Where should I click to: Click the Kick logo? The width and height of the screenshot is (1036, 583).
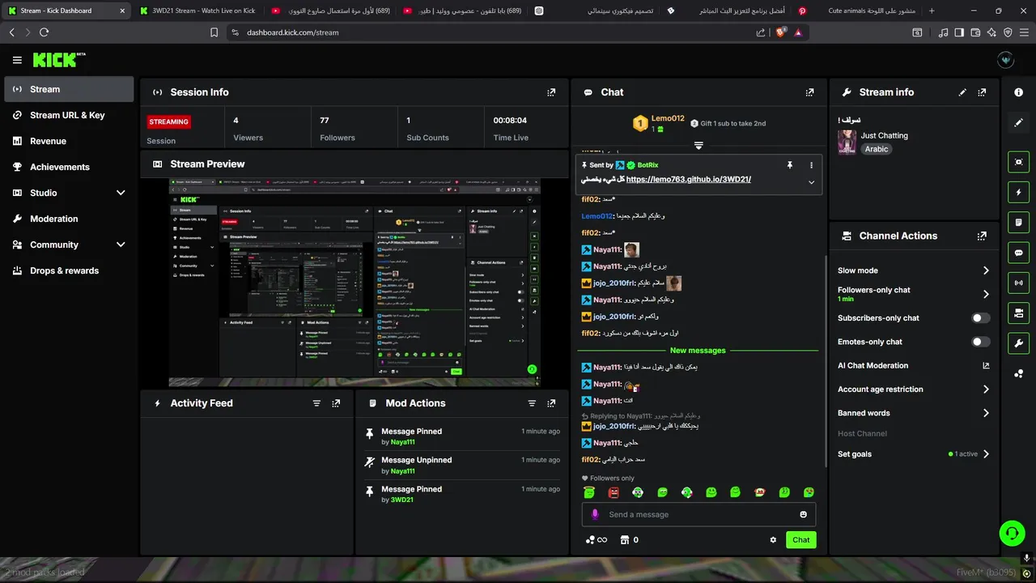click(x=58, y=60)
